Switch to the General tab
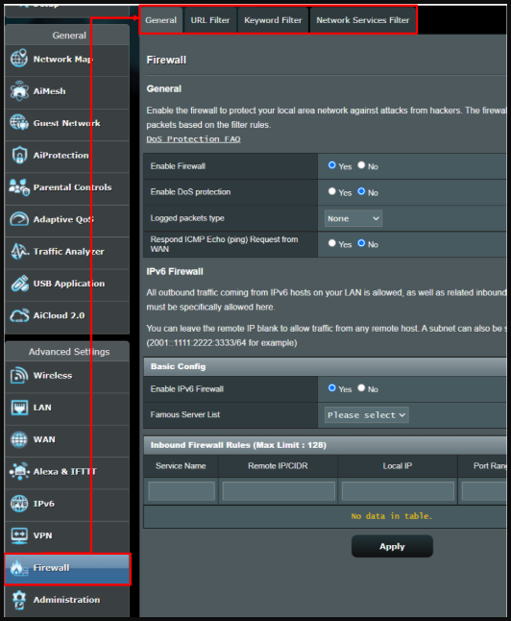511x621 pixels. click(160, 20)
